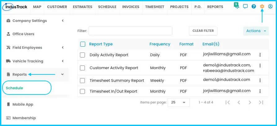Screen dimensions: 277x126
Task: Open more options for Daily Activity Report
Action: tap(260, 55)
